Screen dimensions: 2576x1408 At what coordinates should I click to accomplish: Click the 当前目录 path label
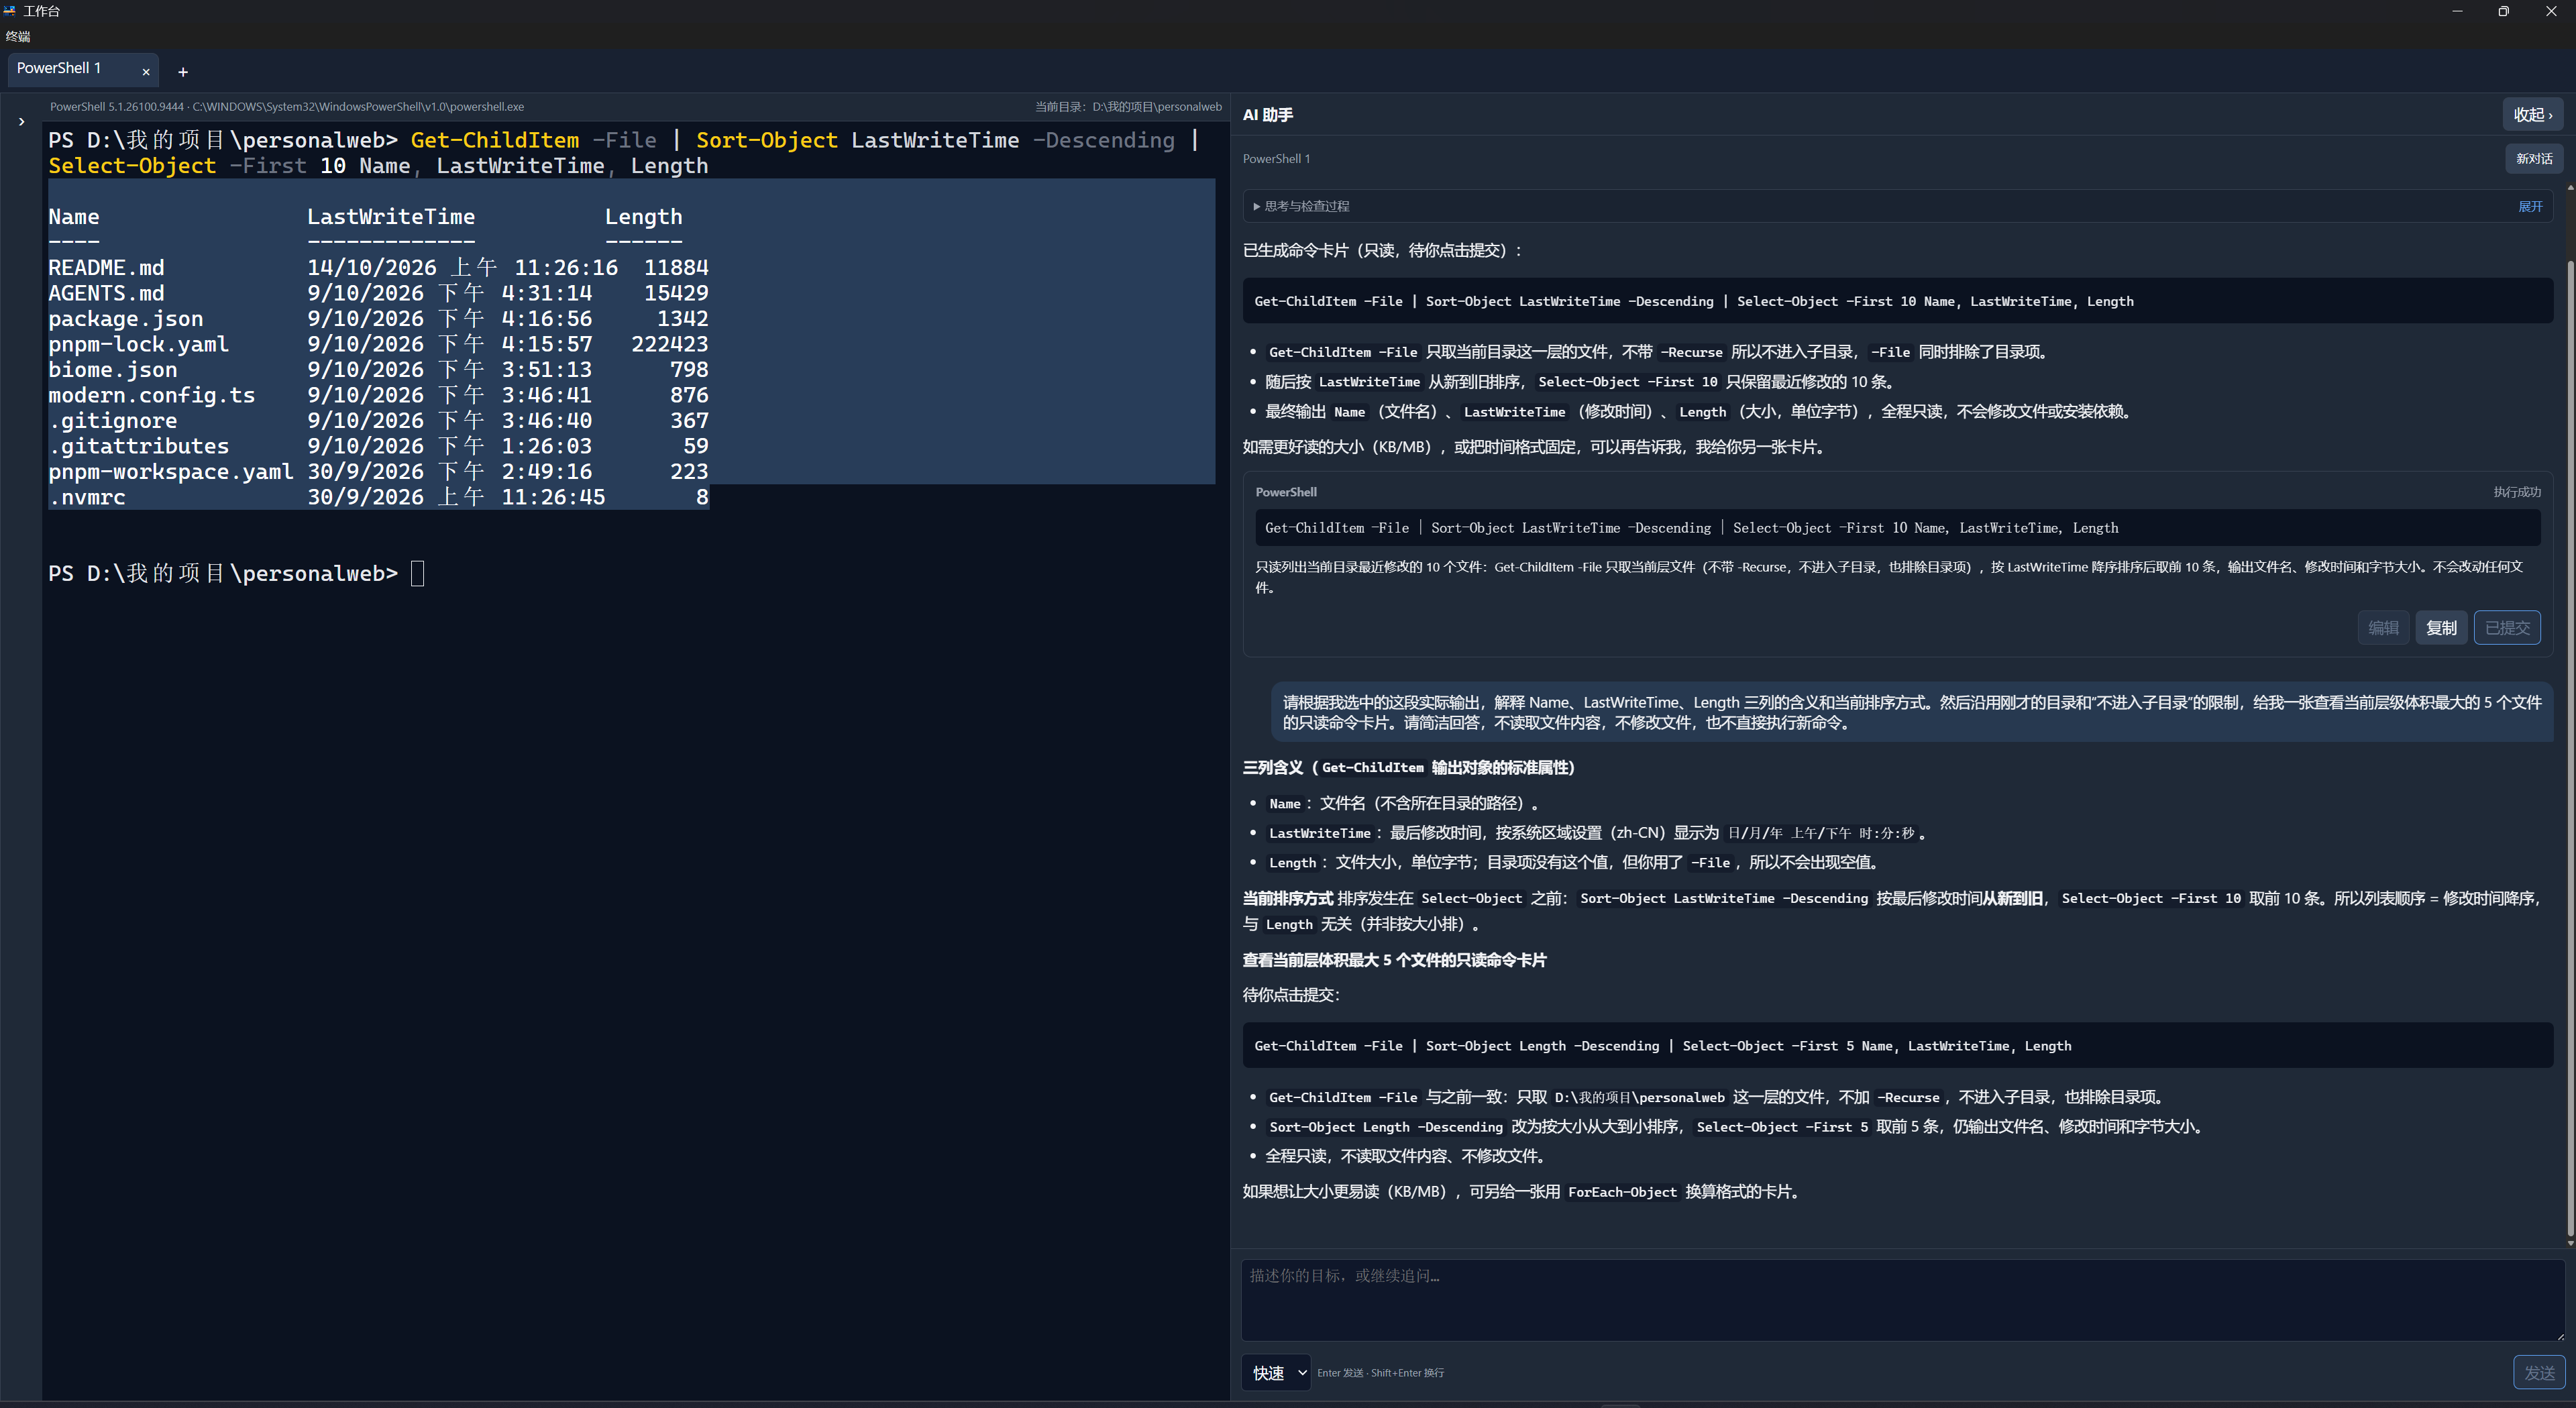[1127, 107]
